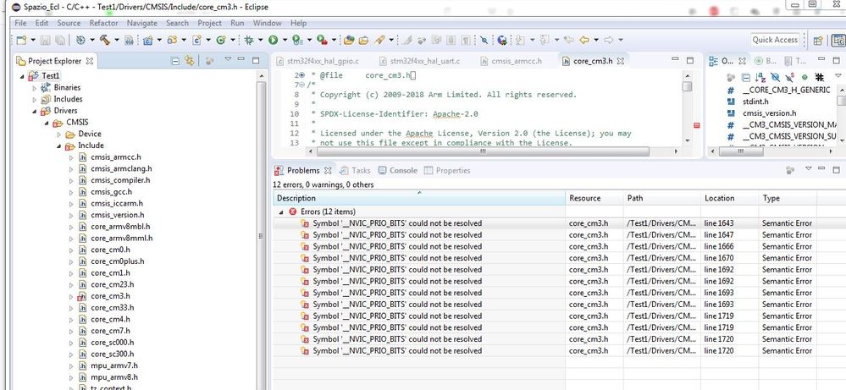Switch to the Console tab
The height and width of the screenshot is (390, 846).
pyautogui.click(x=398, y=170)
